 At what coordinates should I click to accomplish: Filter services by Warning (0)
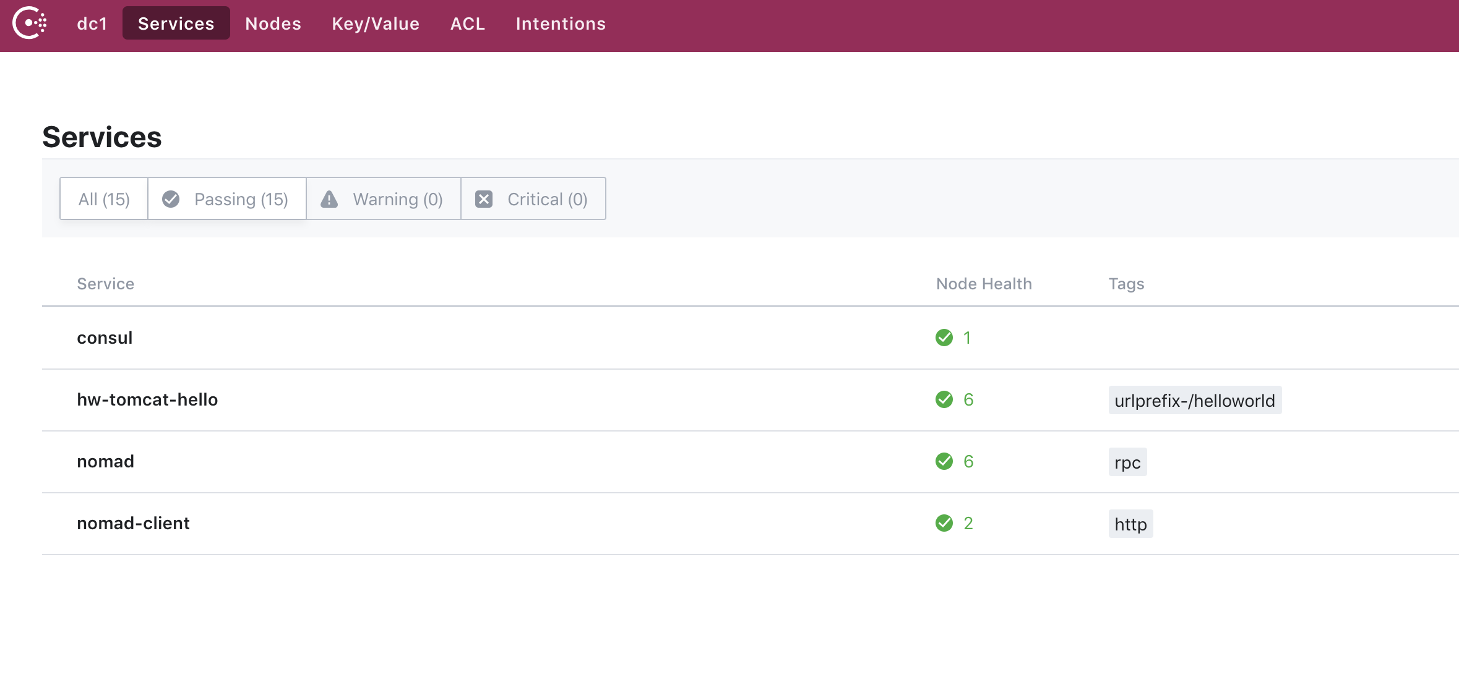[384, 199]
